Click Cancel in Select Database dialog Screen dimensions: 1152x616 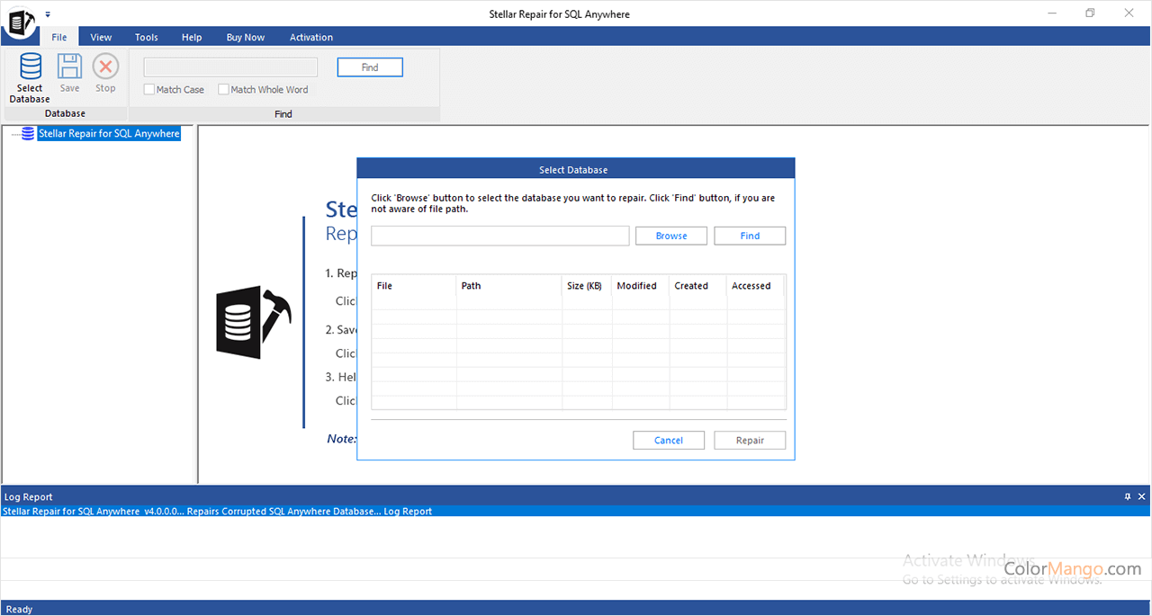[669, 441]
